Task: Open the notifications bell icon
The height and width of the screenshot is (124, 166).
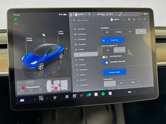Action: (x=134, y=20)
